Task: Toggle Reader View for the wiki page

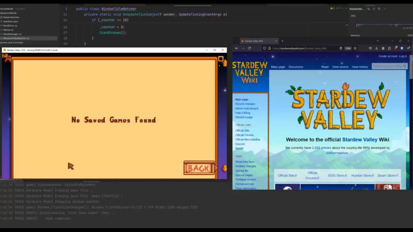Action: tap(341, 48)
